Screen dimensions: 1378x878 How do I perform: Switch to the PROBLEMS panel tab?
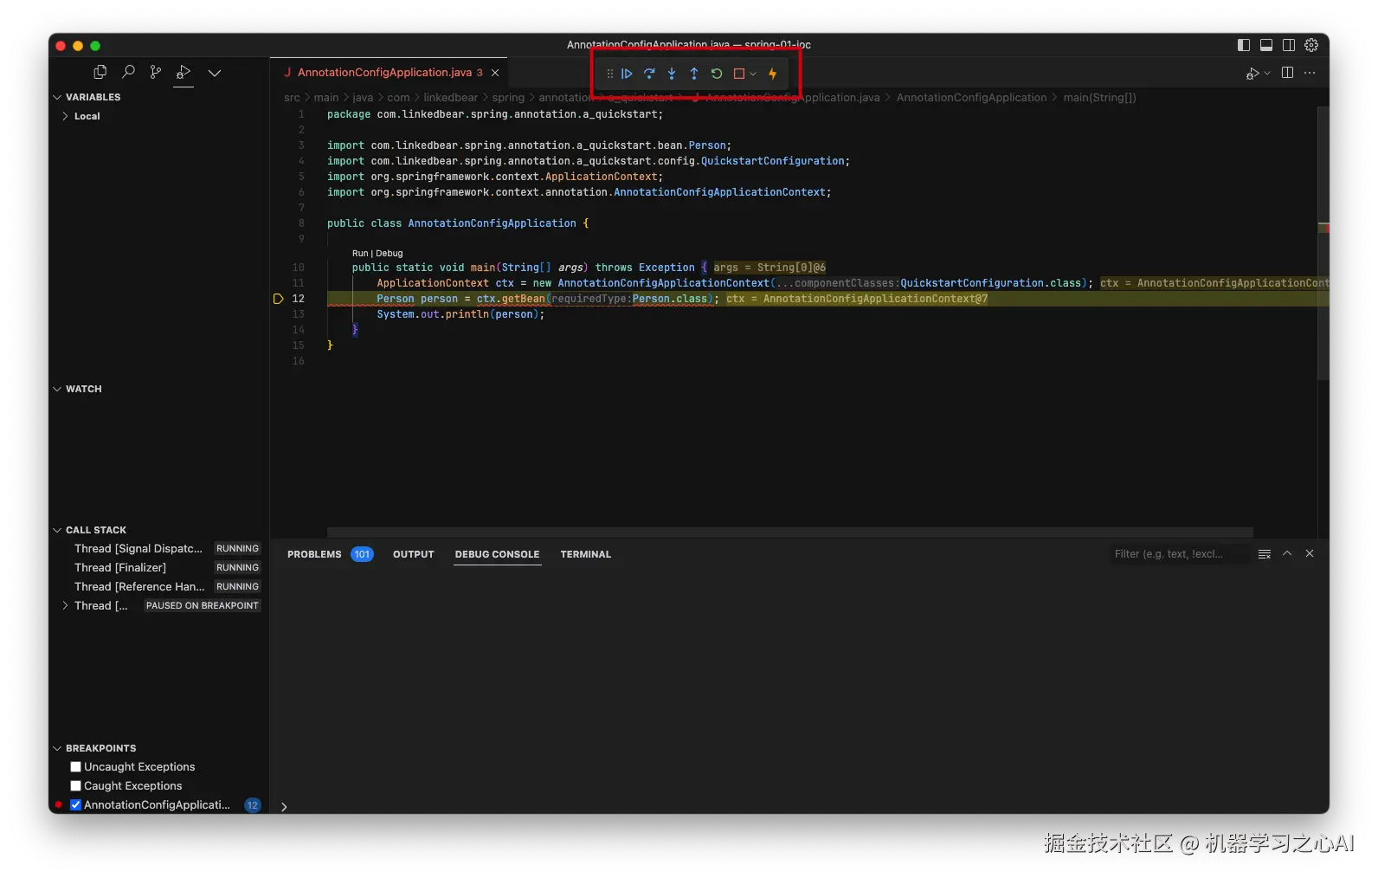[x=314, y=554]
